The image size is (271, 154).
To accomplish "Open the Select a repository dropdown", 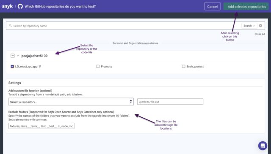I will (x=71, y=102).
